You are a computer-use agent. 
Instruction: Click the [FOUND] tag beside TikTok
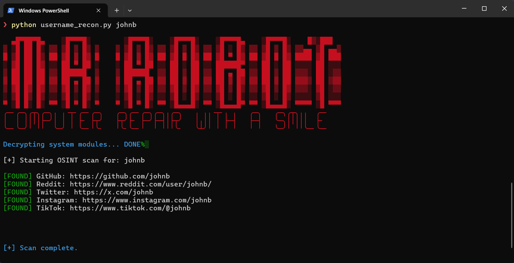point(18,208)
